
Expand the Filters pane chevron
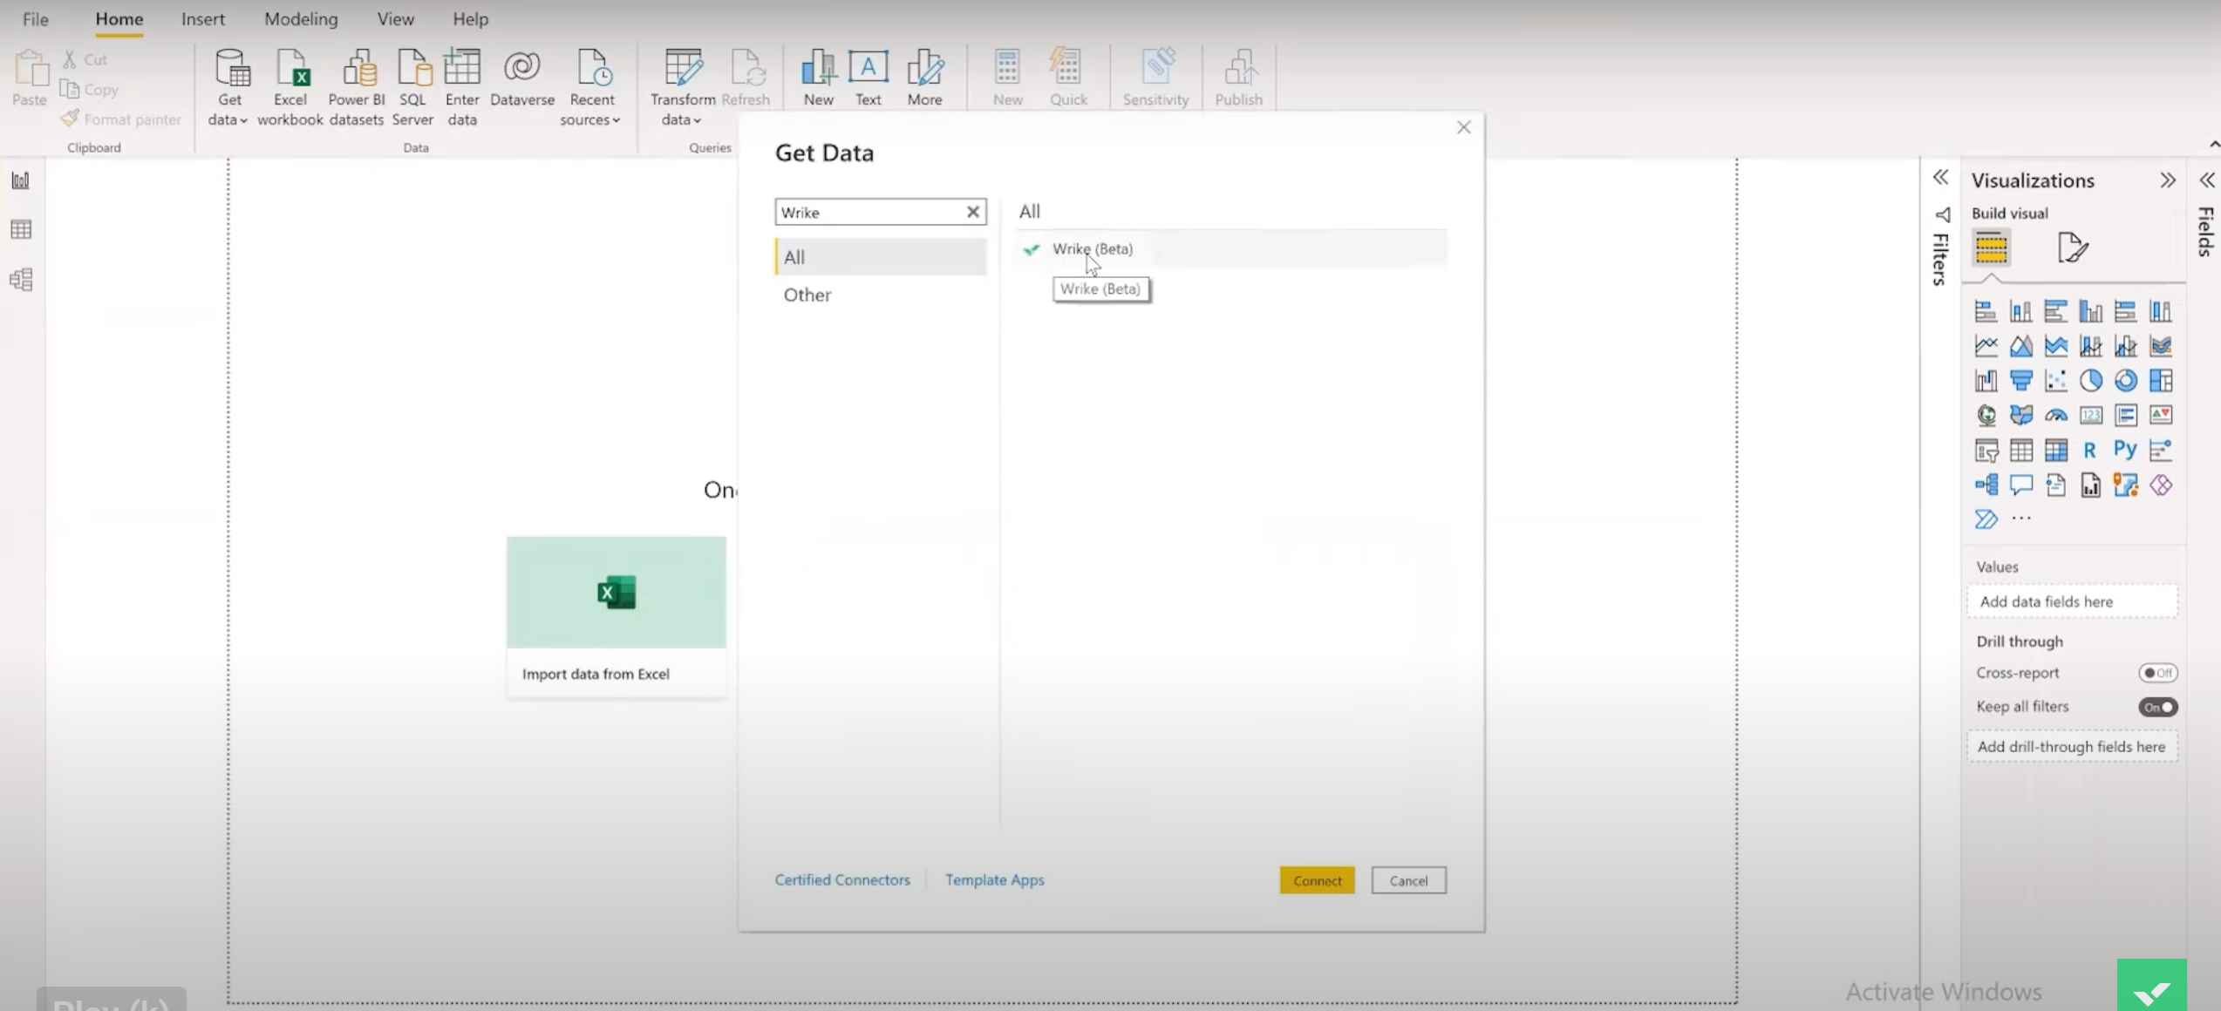pos(1940,178)
